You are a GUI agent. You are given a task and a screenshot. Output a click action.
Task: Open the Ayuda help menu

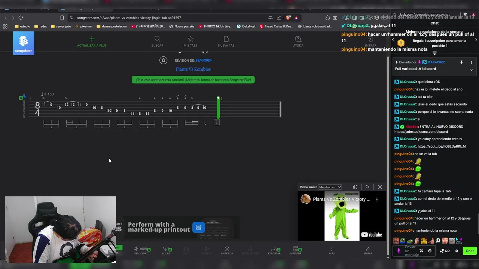click(298, 41)
